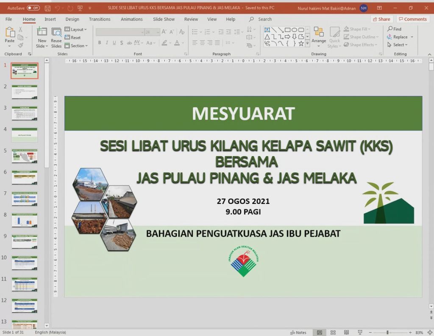The image size is (434, 336).
Task: Click the New Slide icon
Action: (42, 32)
